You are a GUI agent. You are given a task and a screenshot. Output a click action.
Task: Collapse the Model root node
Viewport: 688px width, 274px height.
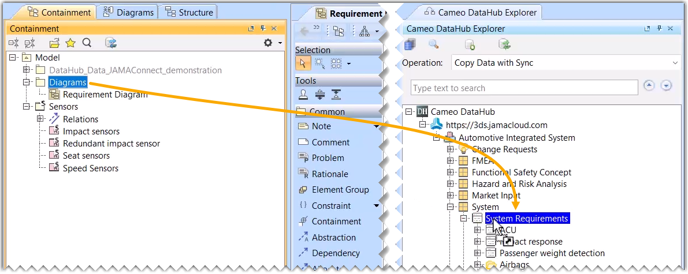point(12,58)
